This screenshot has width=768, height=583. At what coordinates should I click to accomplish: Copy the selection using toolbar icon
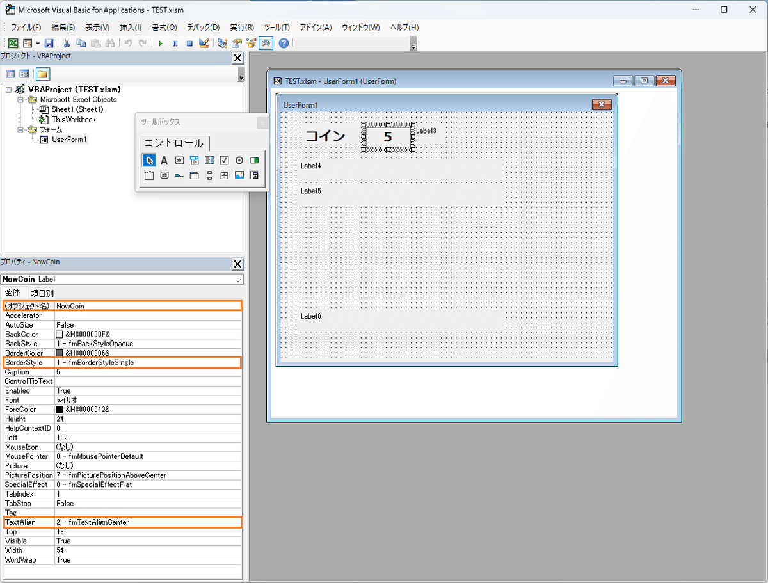[81, 44]
